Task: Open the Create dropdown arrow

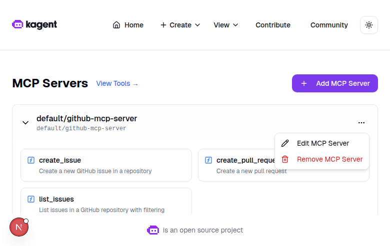Action: coord(197,25)
